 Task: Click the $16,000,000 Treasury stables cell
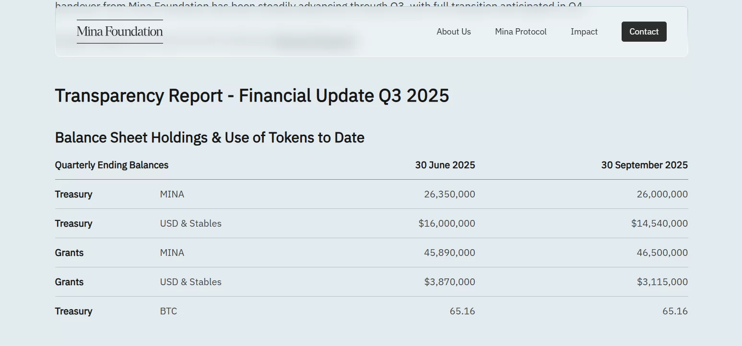[447, 224]
